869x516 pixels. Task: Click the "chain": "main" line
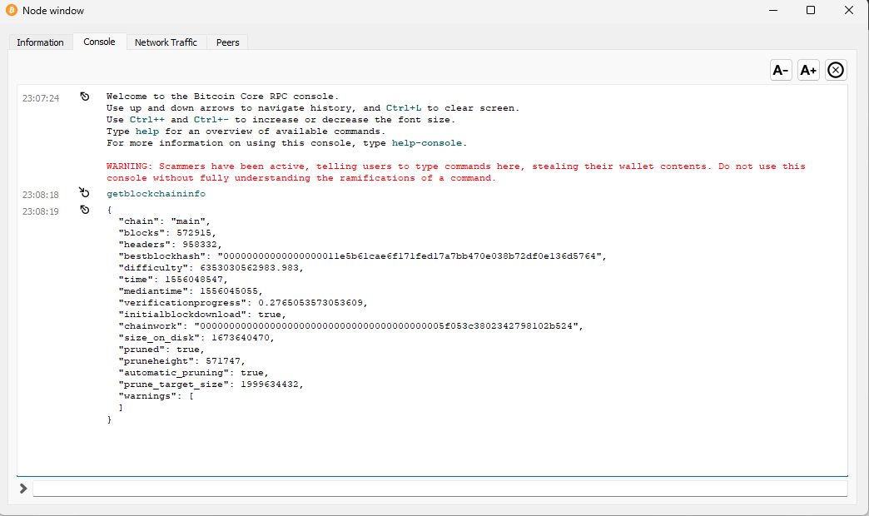click(164, 221)
